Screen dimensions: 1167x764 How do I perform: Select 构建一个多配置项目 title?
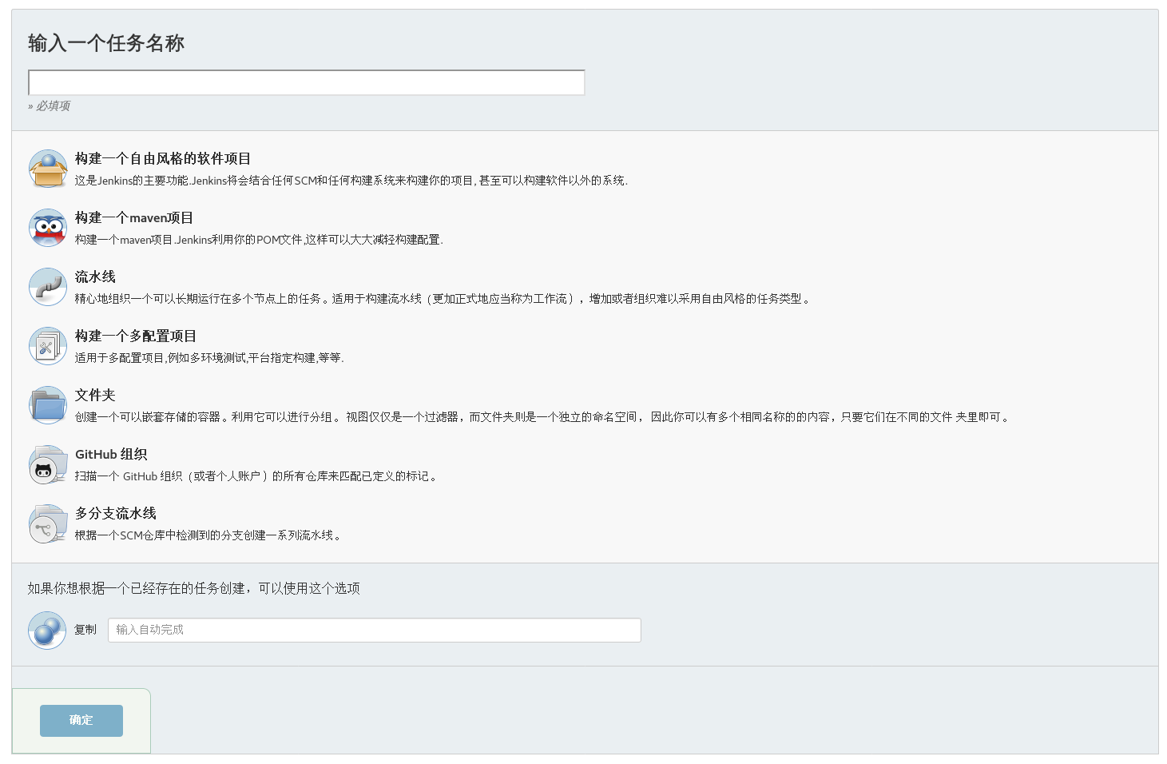point(136,336)
